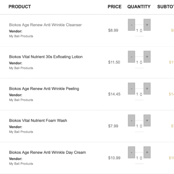Viewport: 174px width, 174px height.
Task: Open Biokos Age Renew Anti Wrinkle Cleanser link
Action: pos(45,25)
